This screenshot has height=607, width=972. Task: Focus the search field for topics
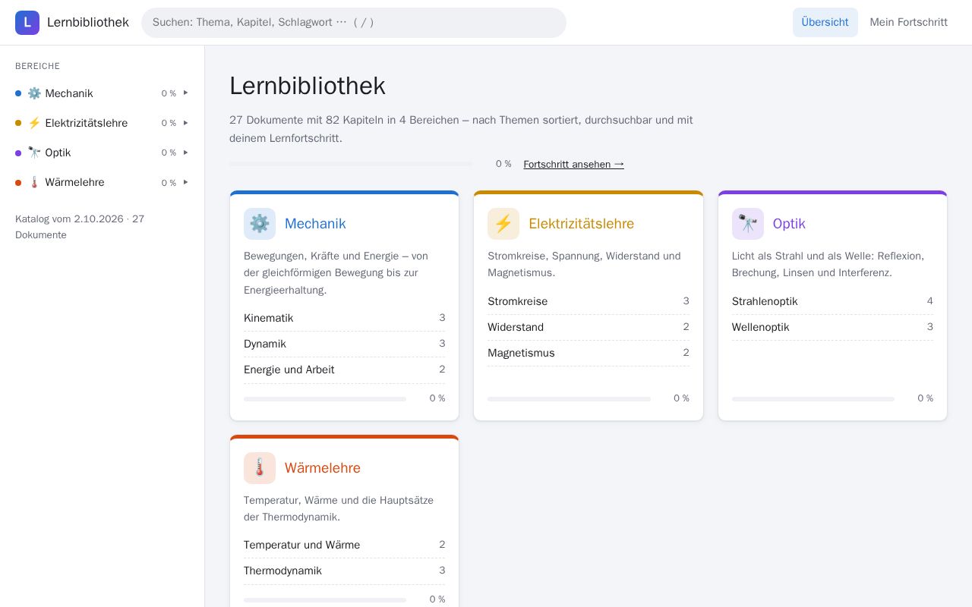coord(354,23)
